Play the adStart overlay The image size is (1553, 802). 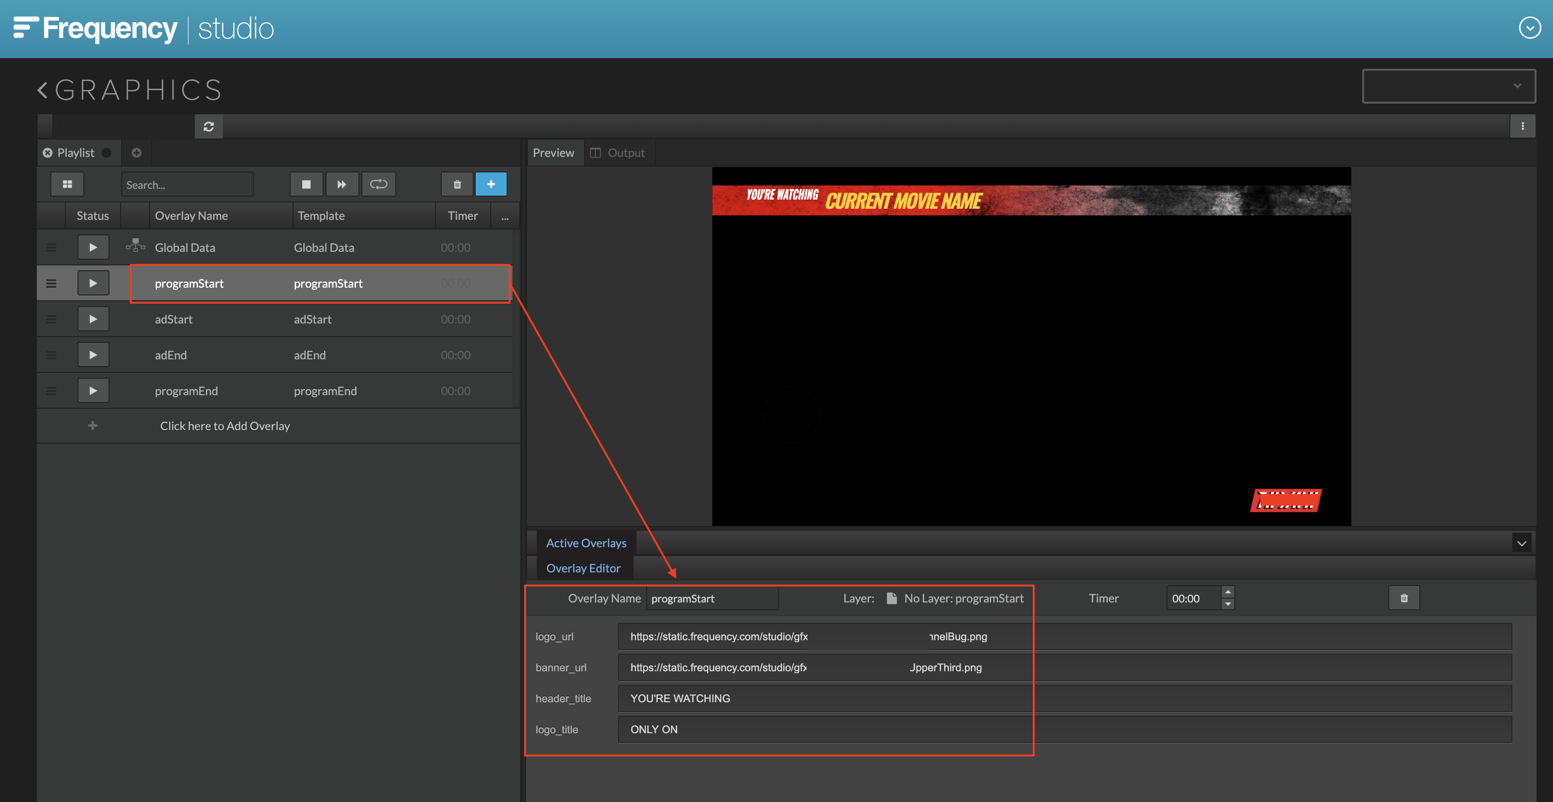(93, 319)
